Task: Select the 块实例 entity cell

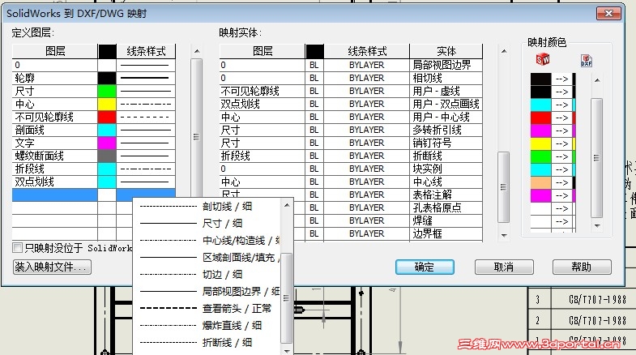Action: [x=446, y=169]
